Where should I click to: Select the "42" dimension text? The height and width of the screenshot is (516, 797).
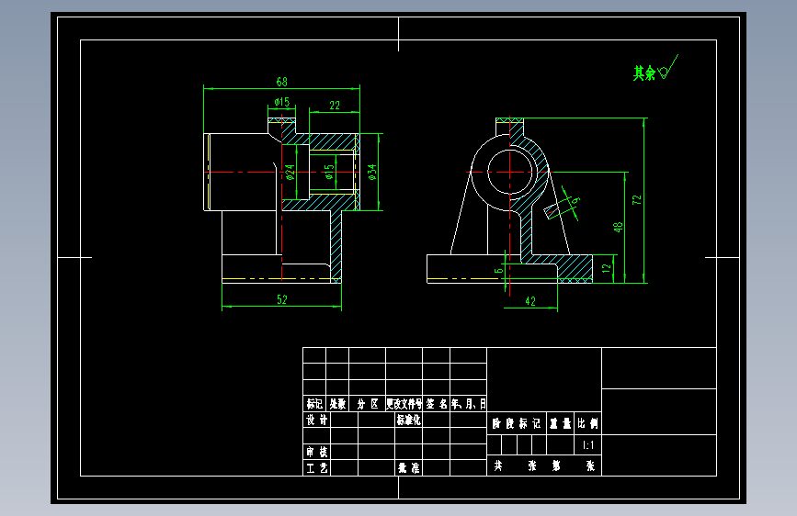530,301
